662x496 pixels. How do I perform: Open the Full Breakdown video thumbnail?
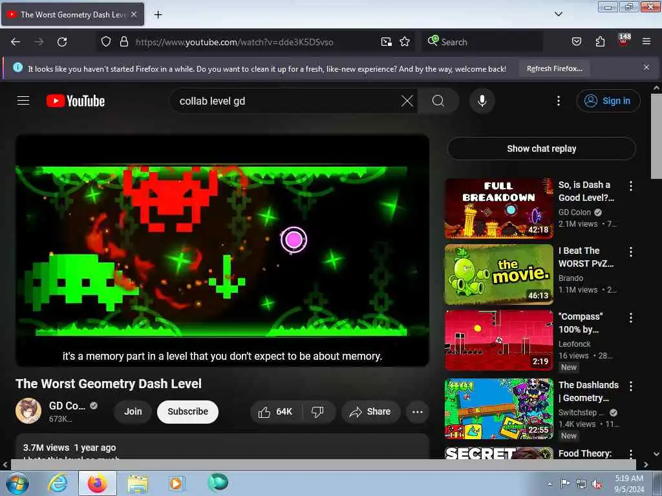point(498,209)
